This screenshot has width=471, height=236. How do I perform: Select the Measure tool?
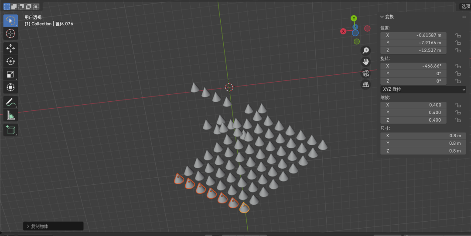click(10, 115)
